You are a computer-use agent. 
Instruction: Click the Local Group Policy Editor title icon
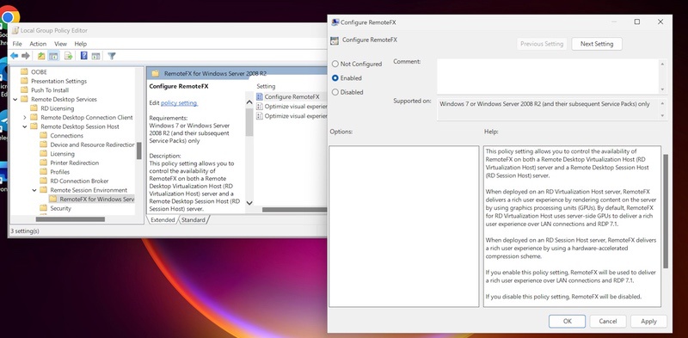coord(15,30)
